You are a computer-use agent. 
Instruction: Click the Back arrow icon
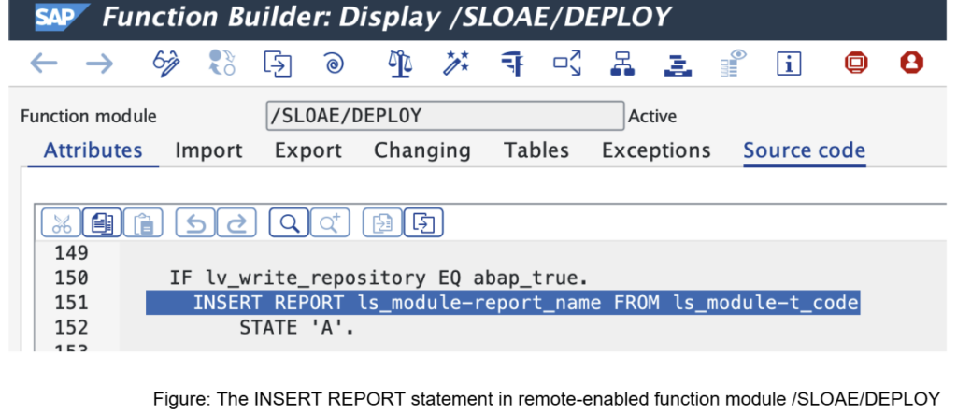[43, 64]
